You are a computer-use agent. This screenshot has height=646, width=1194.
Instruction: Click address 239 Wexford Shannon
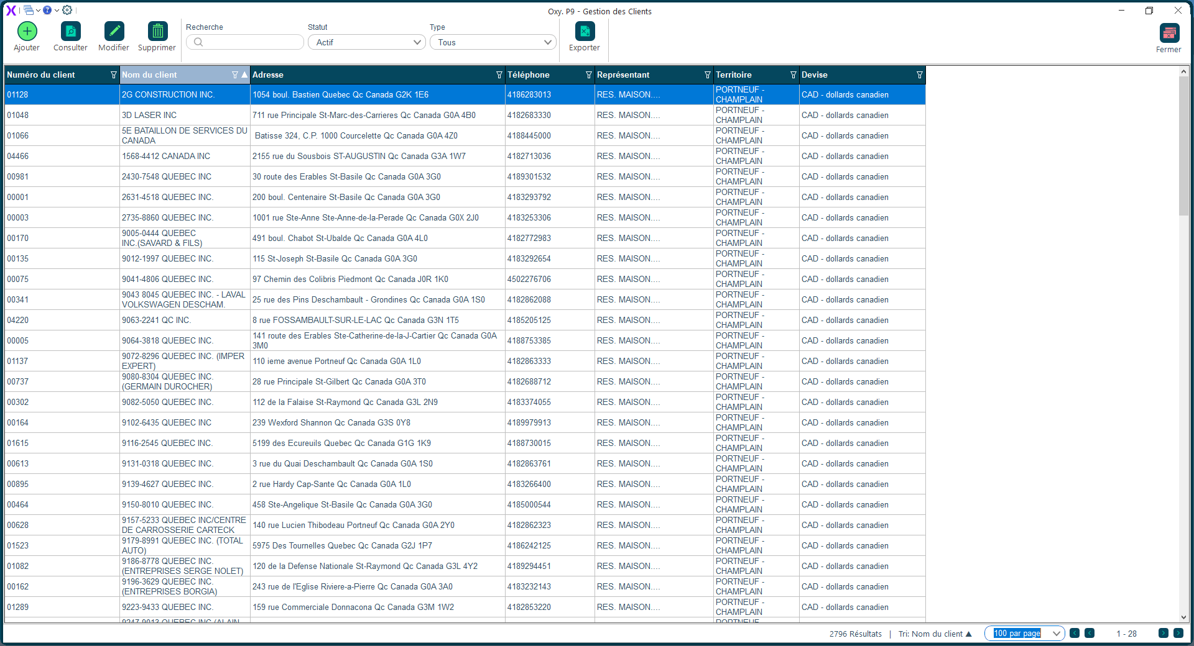[331, 422]
